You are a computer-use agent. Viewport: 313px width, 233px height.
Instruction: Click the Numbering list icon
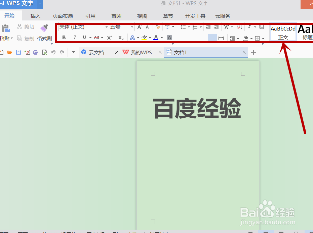[x=195, y=27]
